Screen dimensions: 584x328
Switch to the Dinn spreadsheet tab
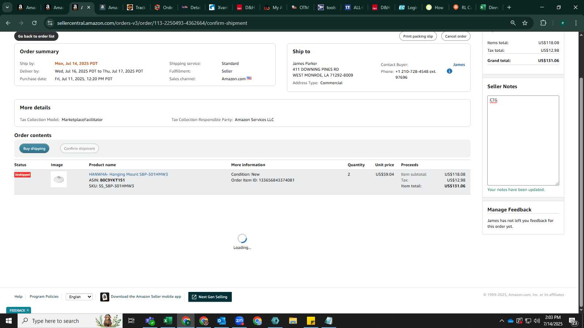[x=489, y=7]
